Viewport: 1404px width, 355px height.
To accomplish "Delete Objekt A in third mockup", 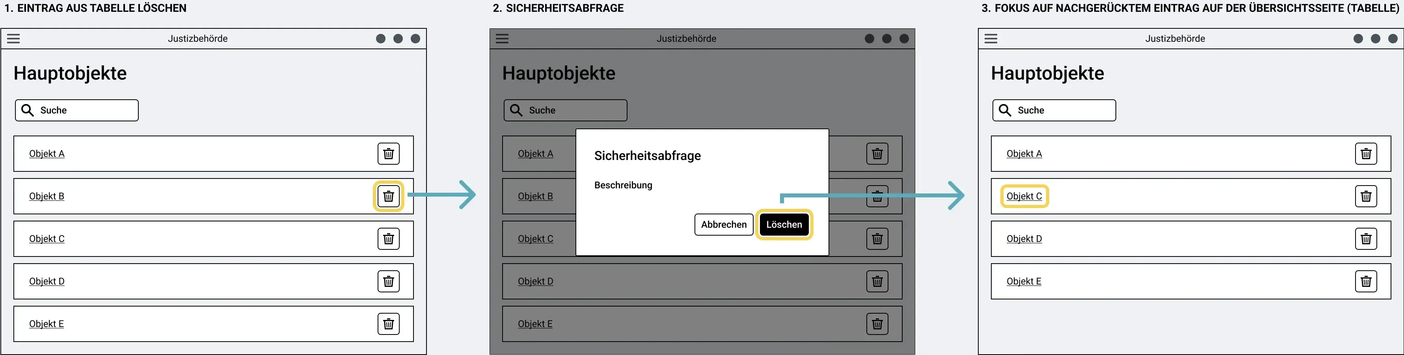I will [x=1366, y=154].
